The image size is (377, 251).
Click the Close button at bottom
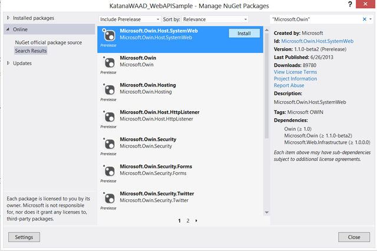(354, 237)
